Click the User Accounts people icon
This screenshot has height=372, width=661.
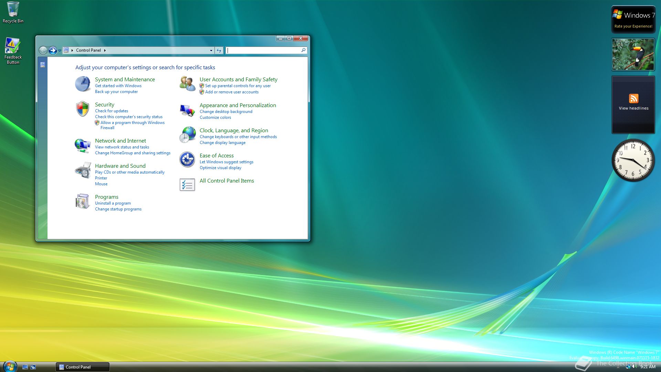pyautogui.click(x=187, y=84)
